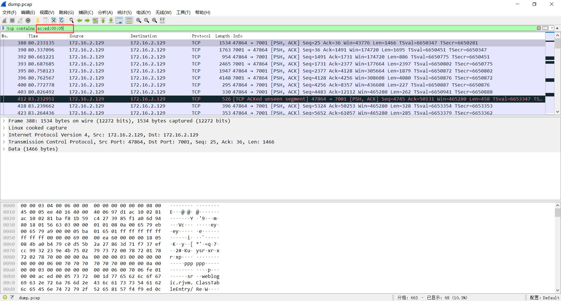The width and height of the screenshot is (561, 301).
Task: Click the find packet magnifier icon
Action: (71, 20)
